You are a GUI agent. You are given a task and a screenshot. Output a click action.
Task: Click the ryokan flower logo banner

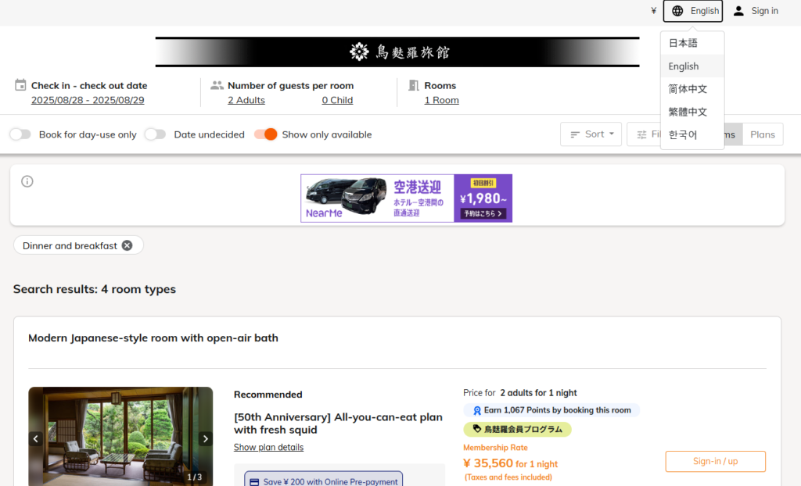(397, 52)
